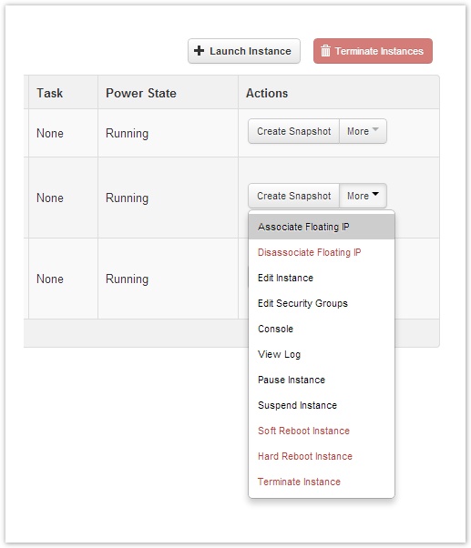Viewport: 471px width, 548px height.
Task: Collapse the open More dropdown in the second row
Action: click(x=363, y=196)
